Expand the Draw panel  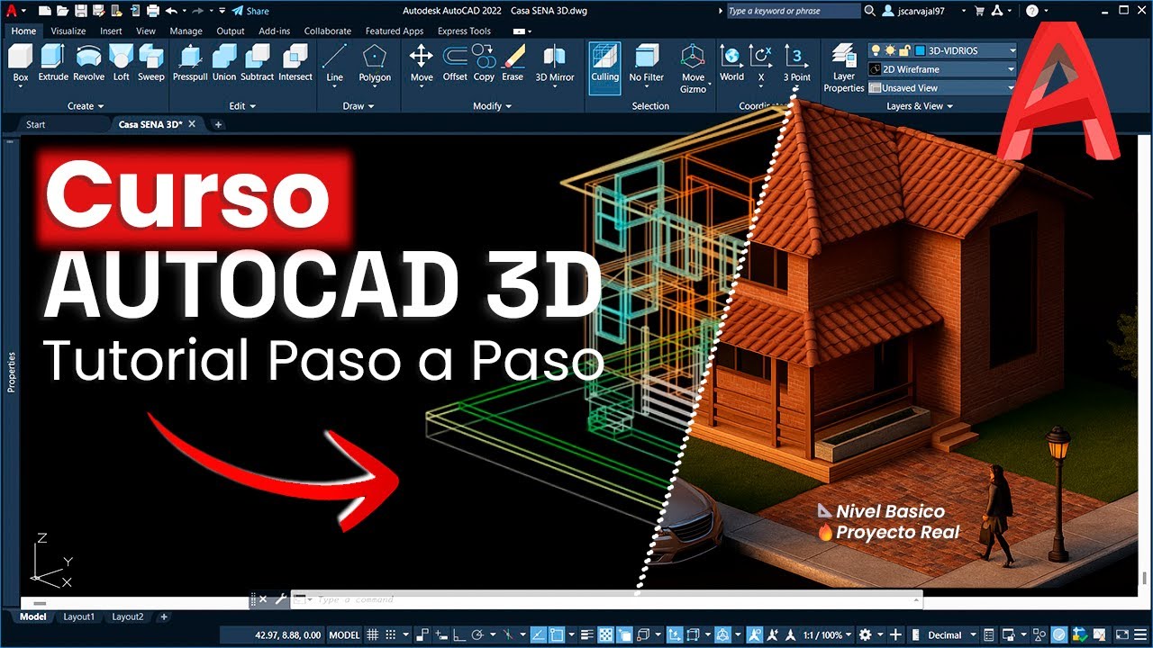tap(359, 106)
